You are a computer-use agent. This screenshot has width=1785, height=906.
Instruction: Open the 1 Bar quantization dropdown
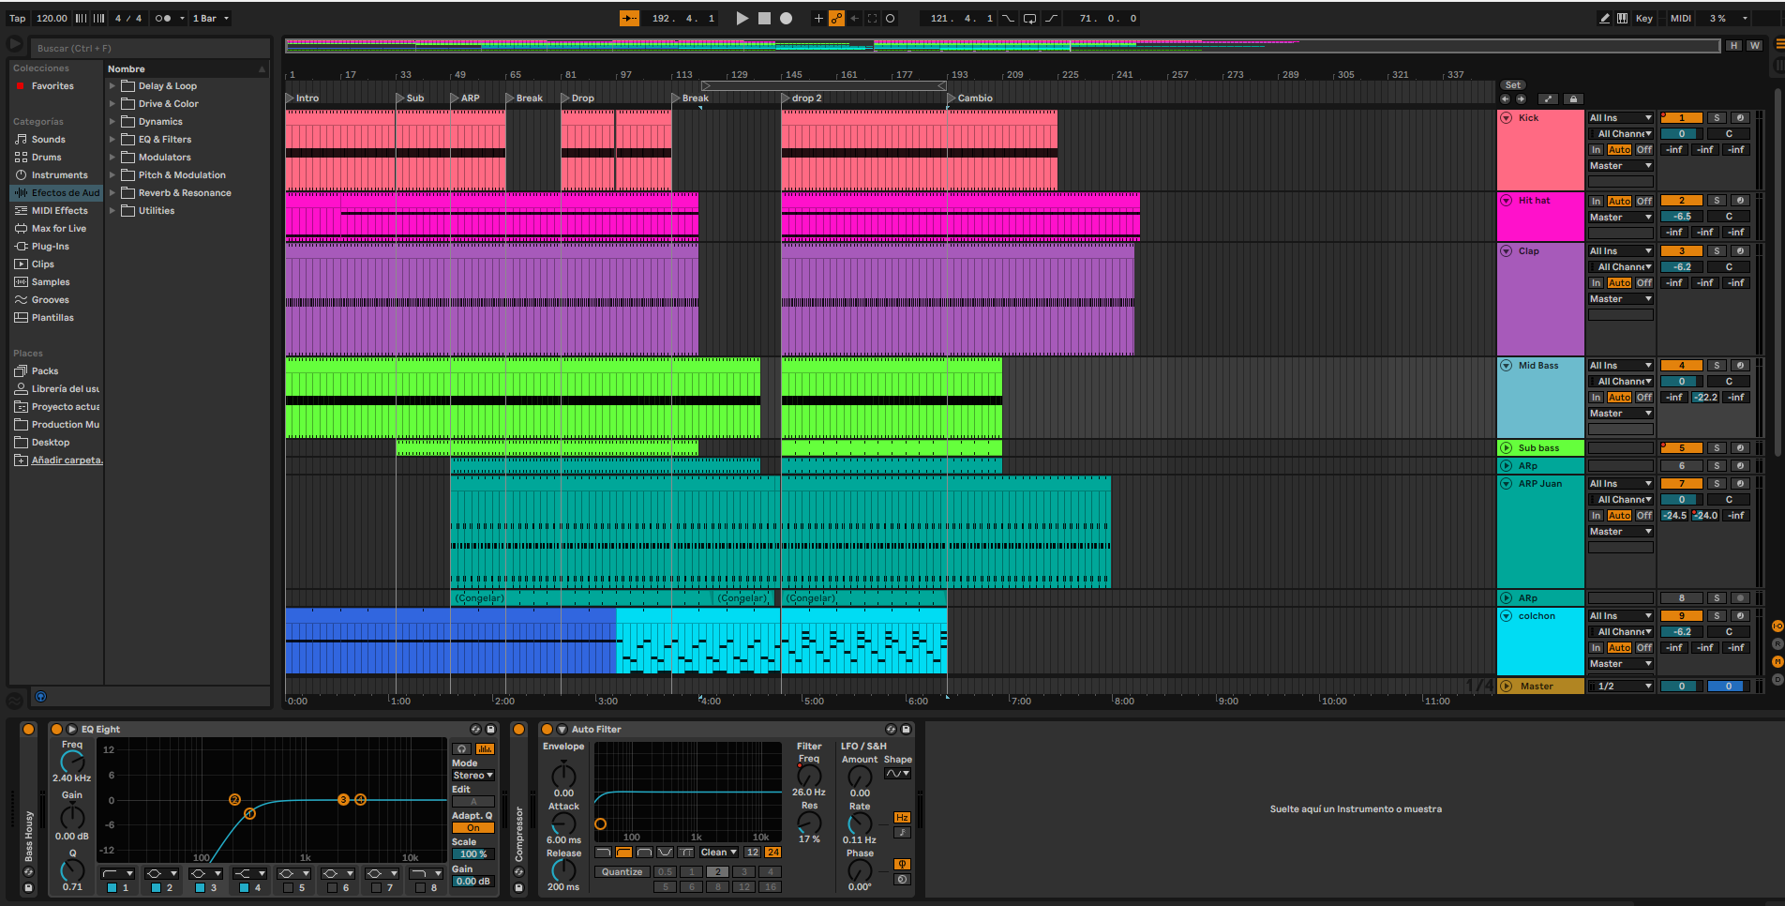(211, 18)
